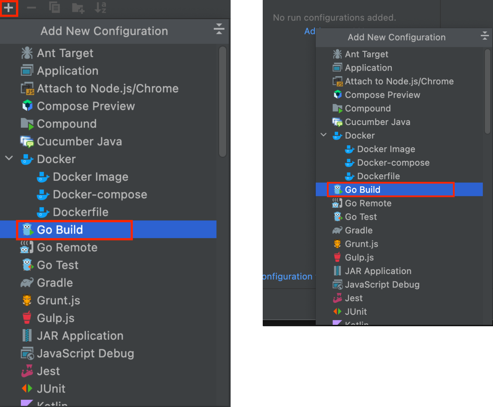Select Dockerfile in the left list
This screenshot has width=493, height=407.
pos(108,212)
